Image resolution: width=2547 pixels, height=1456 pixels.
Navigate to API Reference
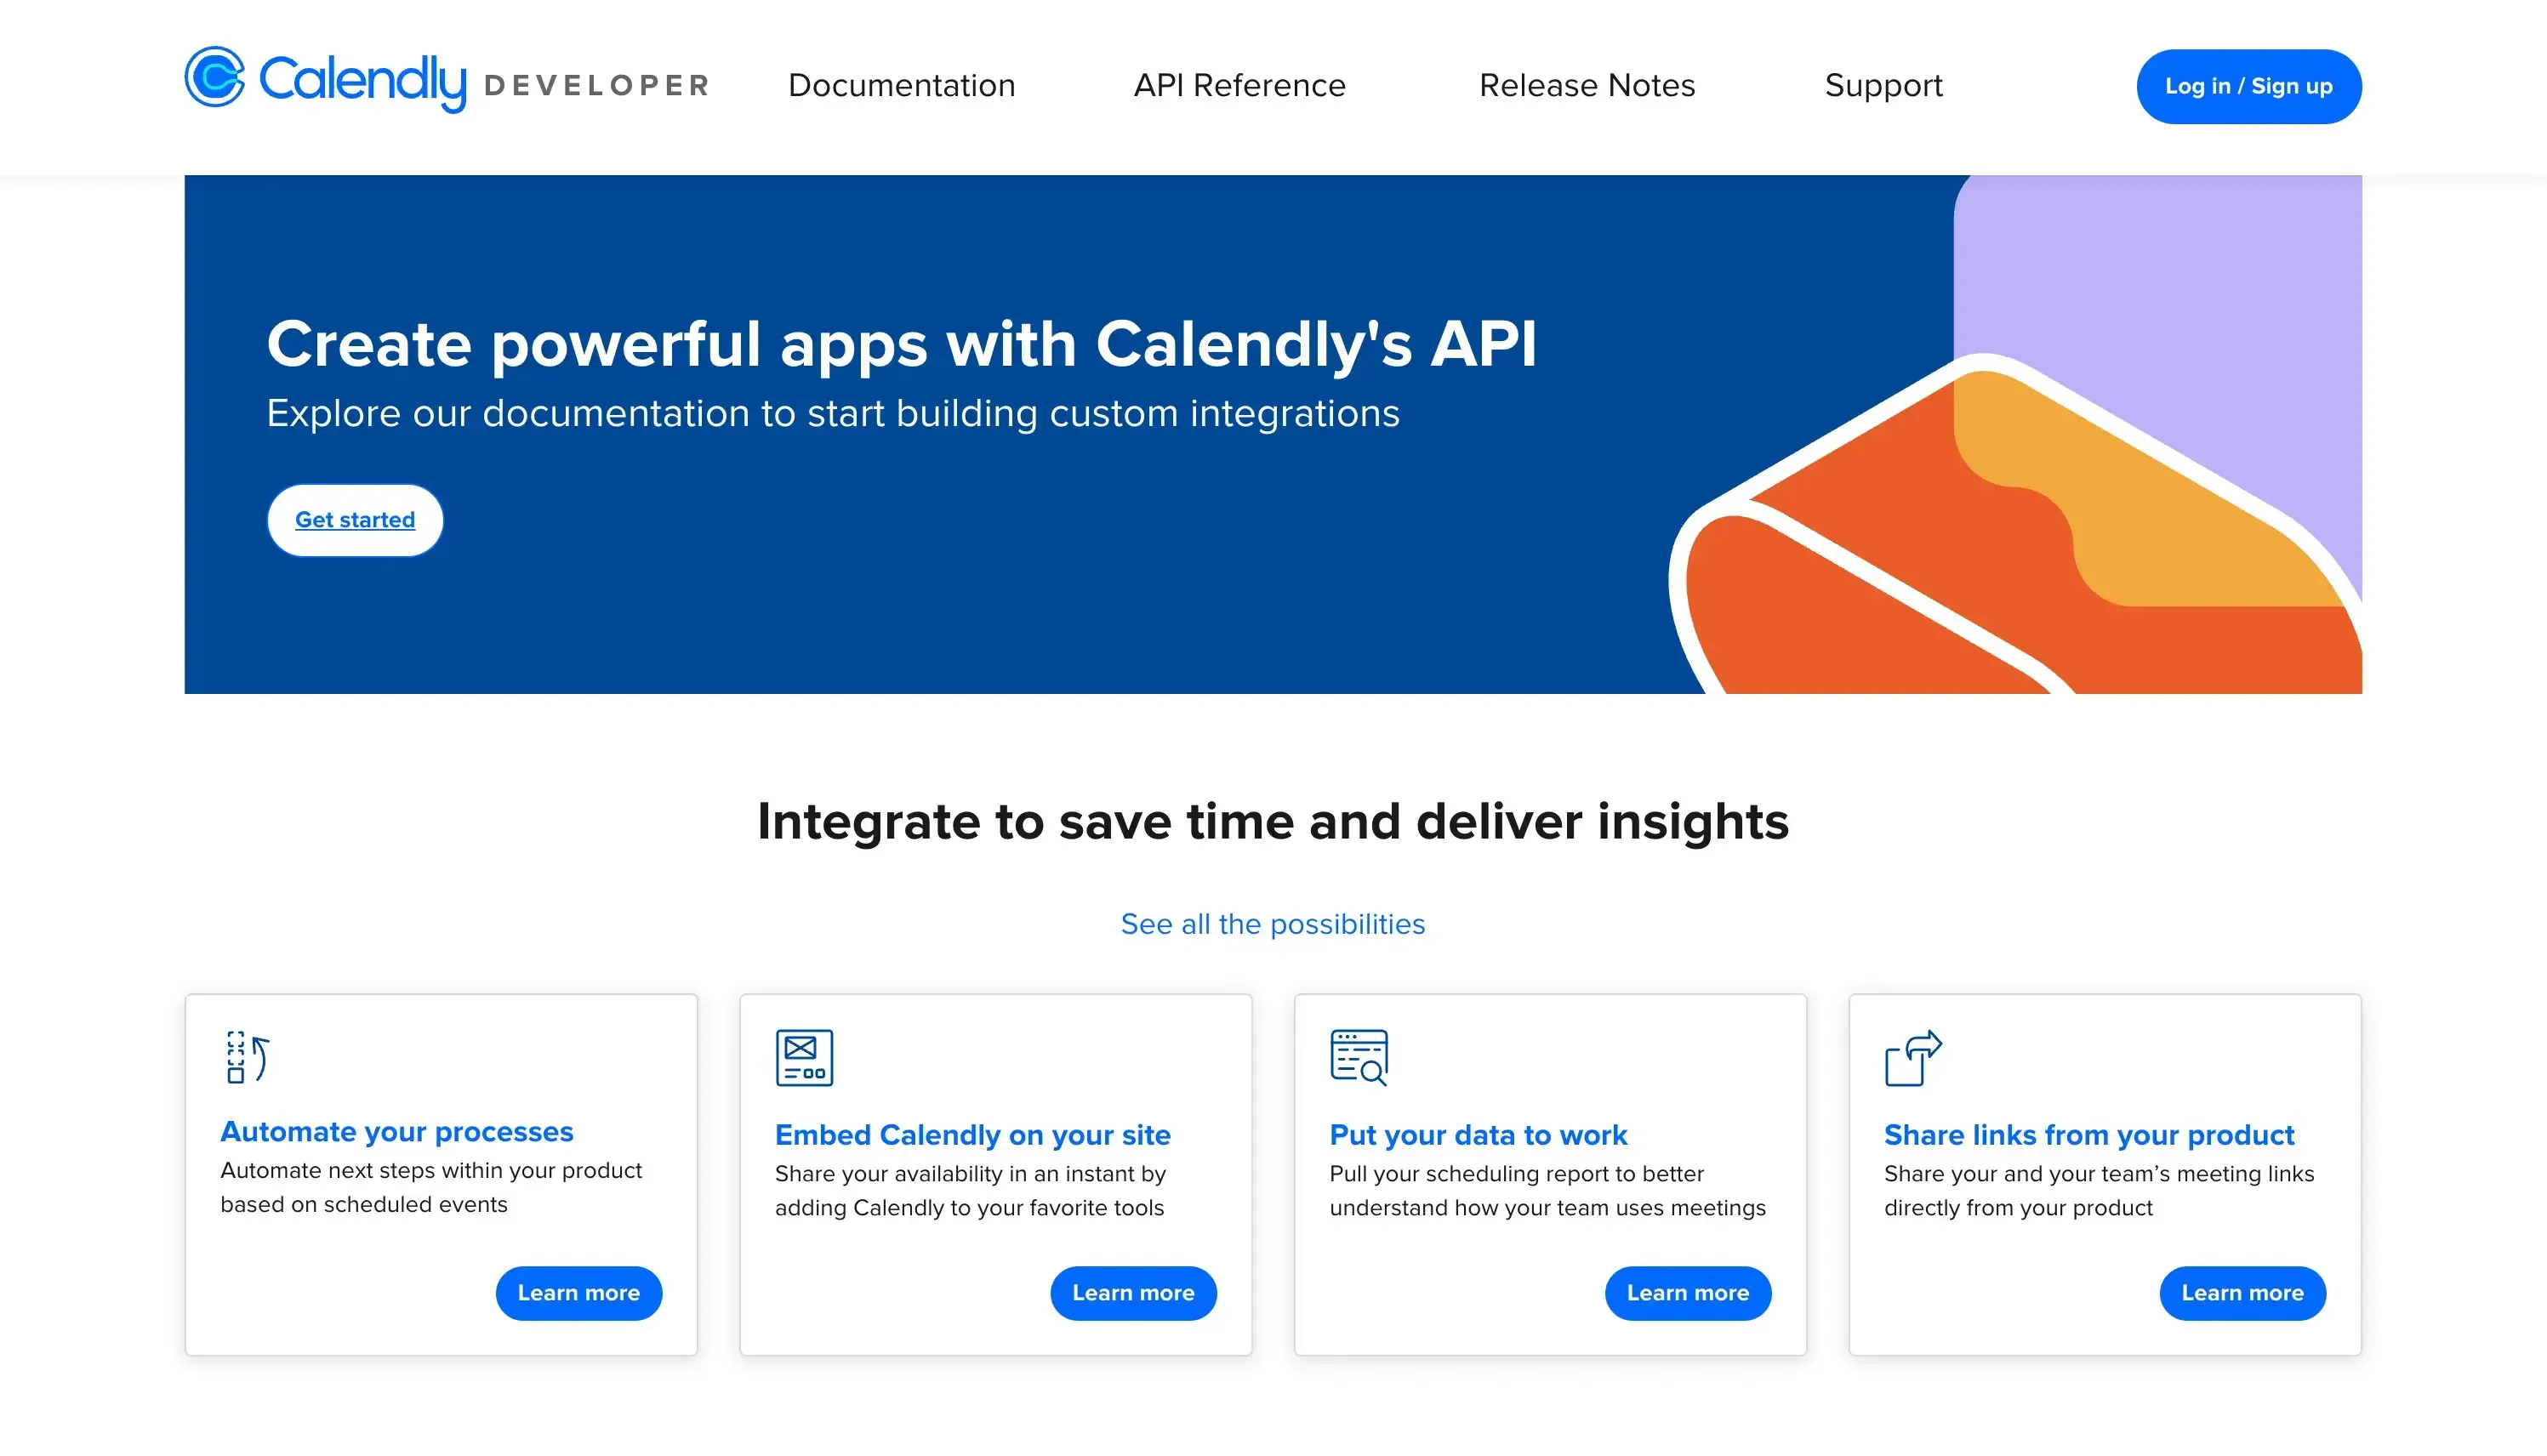(1239, 85)
